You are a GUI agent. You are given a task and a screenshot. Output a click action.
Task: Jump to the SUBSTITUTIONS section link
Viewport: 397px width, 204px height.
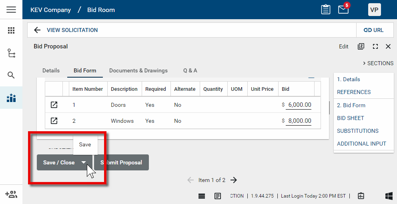tap(357, 131)
